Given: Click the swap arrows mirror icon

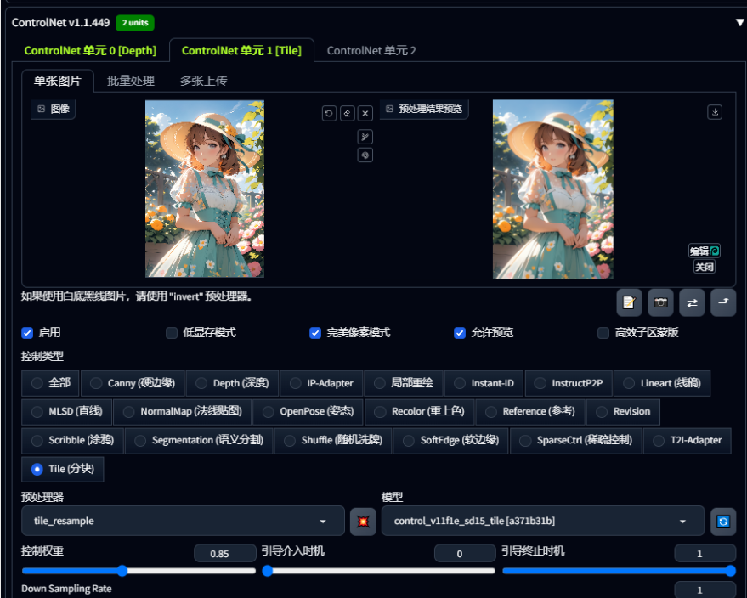Looking at the screenshot, I should point(693,302).
